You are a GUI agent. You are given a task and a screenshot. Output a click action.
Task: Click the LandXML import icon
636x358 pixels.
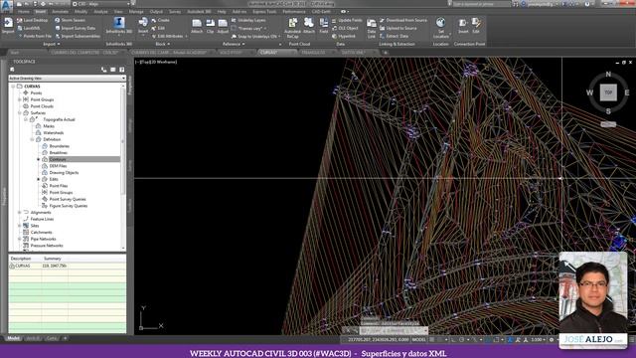pyautogui.click(x=20, y=28)
